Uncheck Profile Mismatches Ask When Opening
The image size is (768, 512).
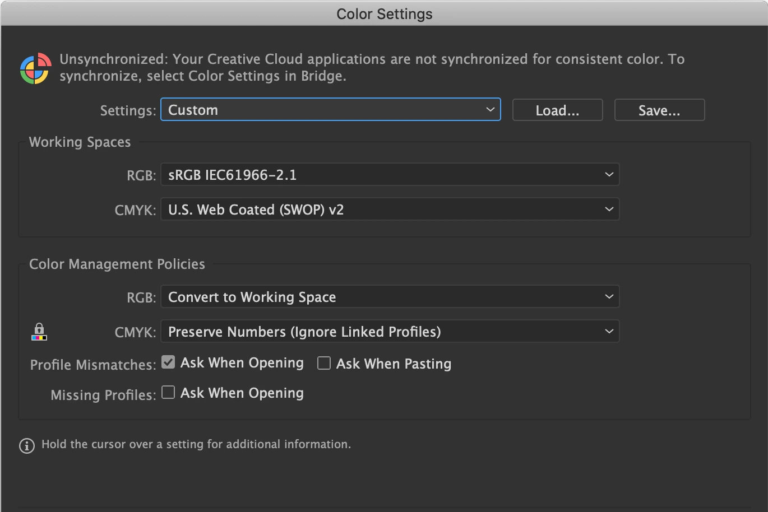pyautogui.click(x=168, y=362)
